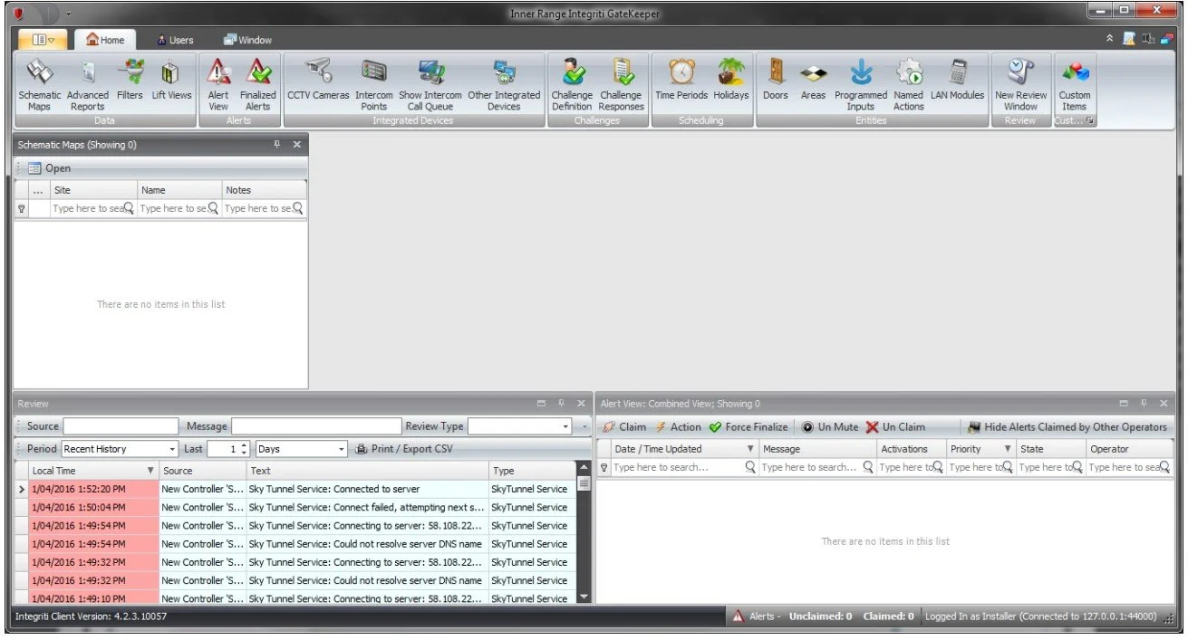Image resolution: width=1188 pixels, height=640 pixels.
Task: Open the Recent History period dropdown
Action: [x=172, y=448]
